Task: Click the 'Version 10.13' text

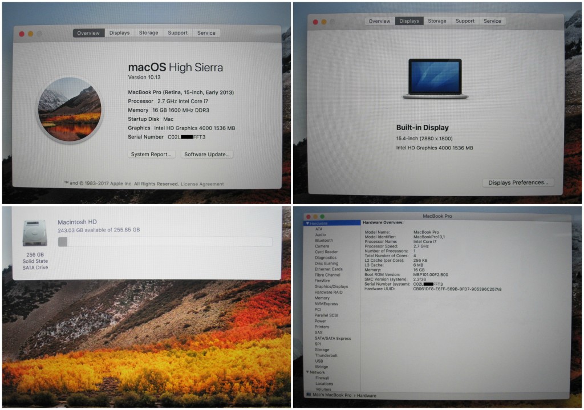Action: 144,78
